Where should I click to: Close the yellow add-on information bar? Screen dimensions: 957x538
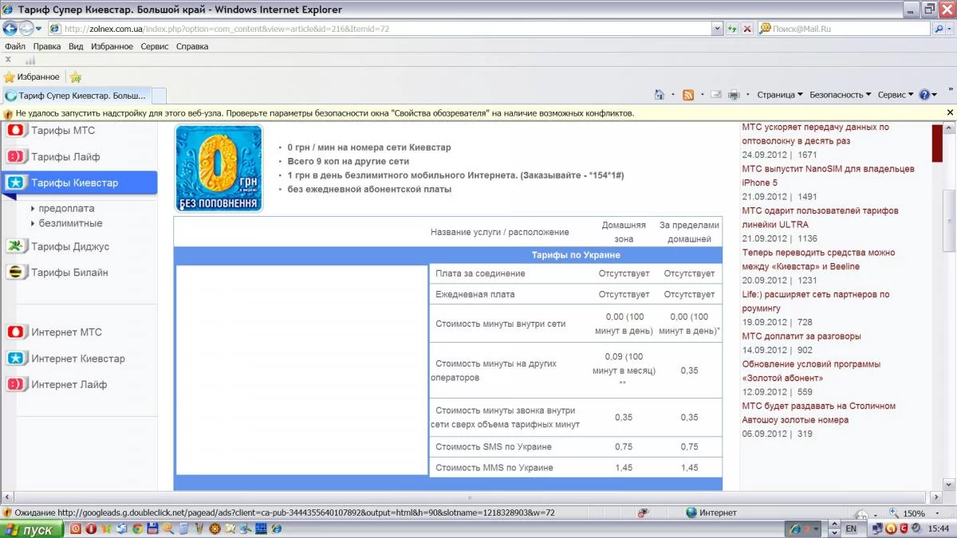pyautogui.click(x=949, y=113)
